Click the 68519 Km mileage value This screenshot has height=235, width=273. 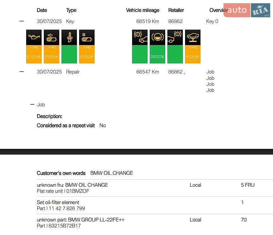pos(148,21)
